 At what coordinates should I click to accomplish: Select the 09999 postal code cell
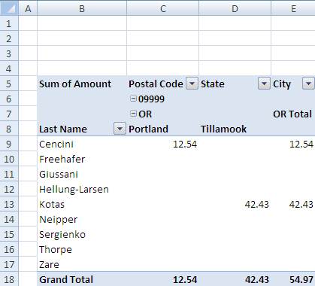[x=163, y=99]
